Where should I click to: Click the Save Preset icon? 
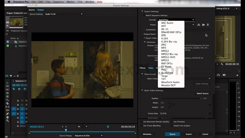point(198,25)
